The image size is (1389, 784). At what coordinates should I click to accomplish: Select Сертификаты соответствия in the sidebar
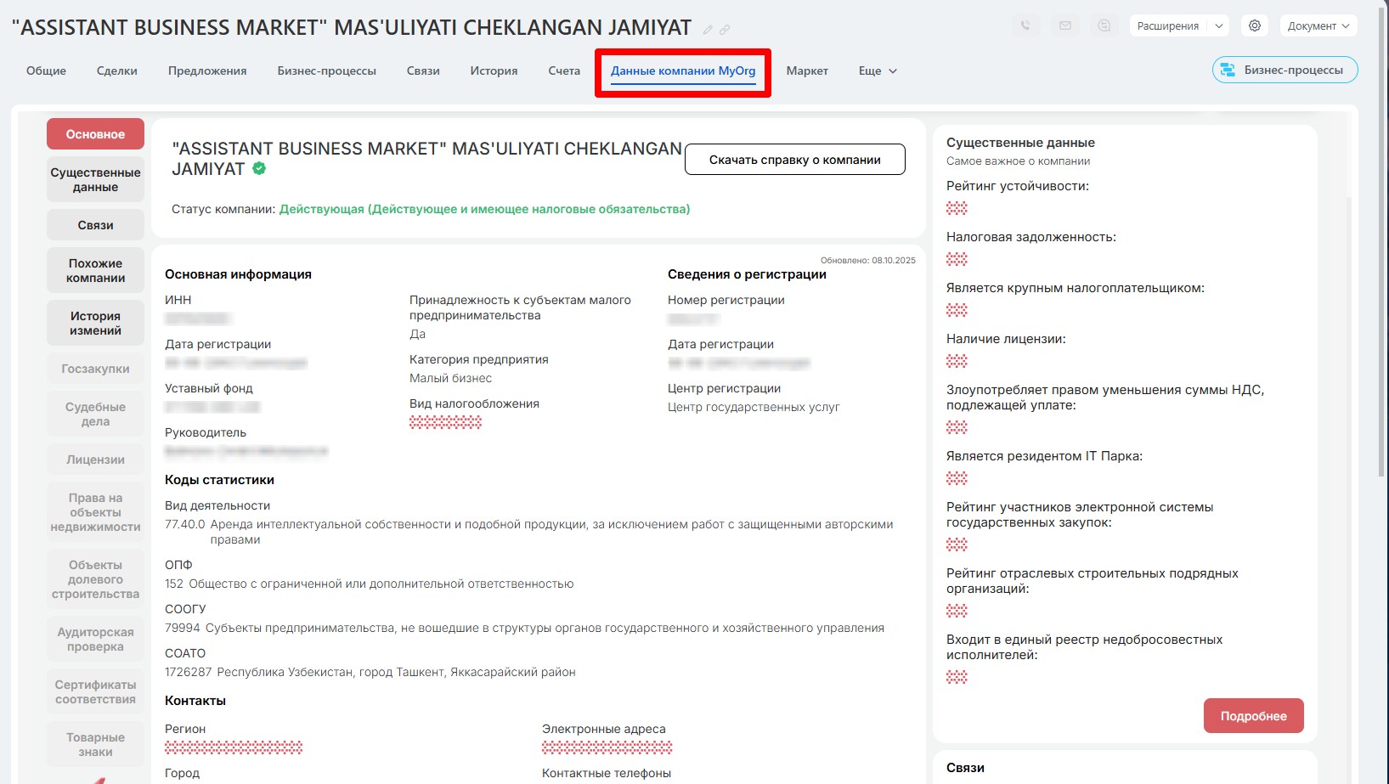pos(95,692)
